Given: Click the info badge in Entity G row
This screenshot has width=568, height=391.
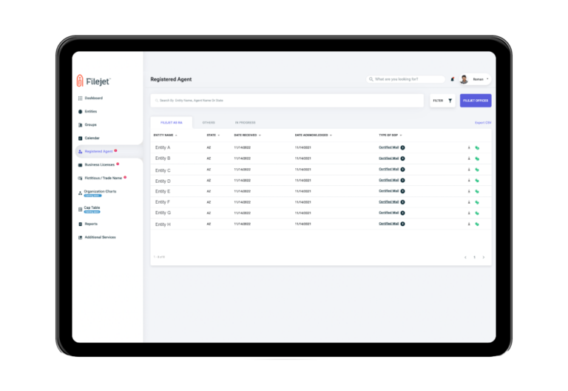Looking at the screenshot, I should 403,213.
